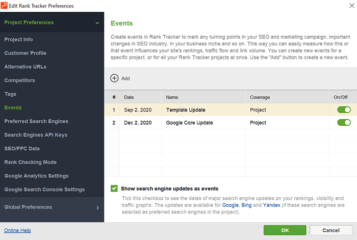
Task: Select Tags in the sidebar
Action: (x=10, y=94)
